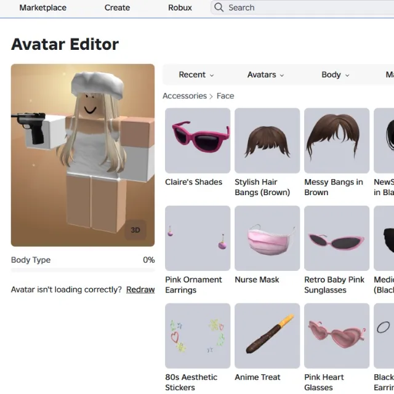
Task: Open the Body dropdown tab
Action: pyautogui.click(x=335, y=74)
